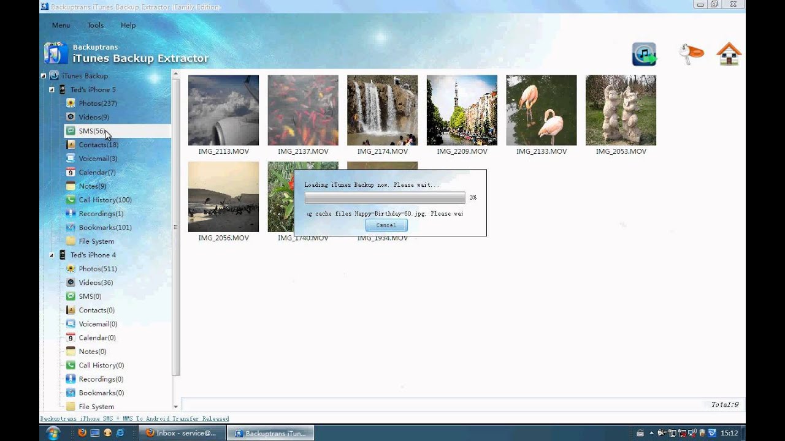785x441 pixels.
Task: Open the iTunes music export icon in header
Action: (x=644, y=54)
